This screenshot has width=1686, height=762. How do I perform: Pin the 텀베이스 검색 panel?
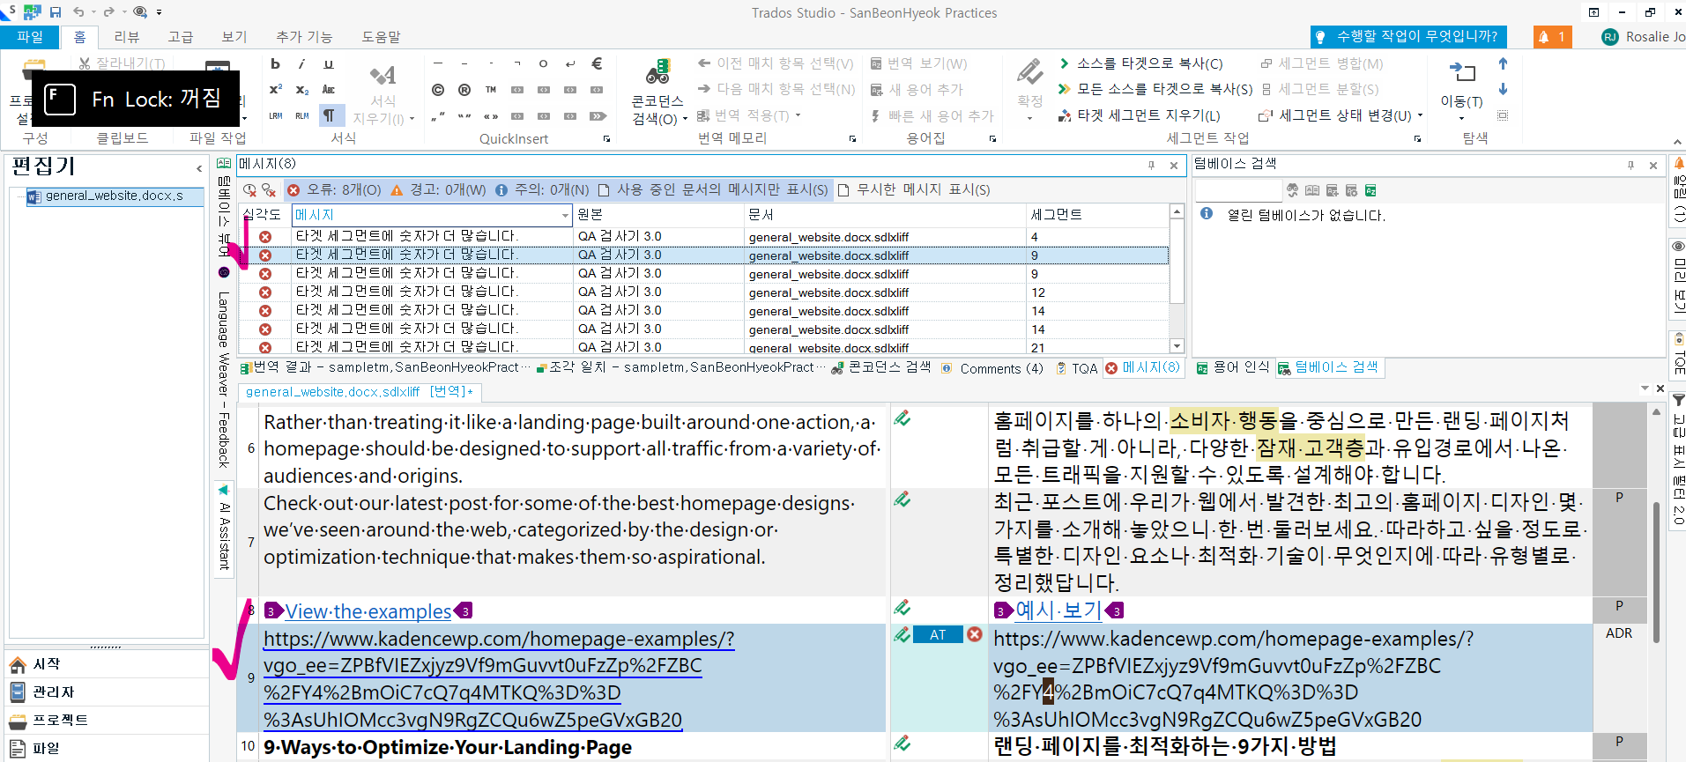(x=1630, y=165)
